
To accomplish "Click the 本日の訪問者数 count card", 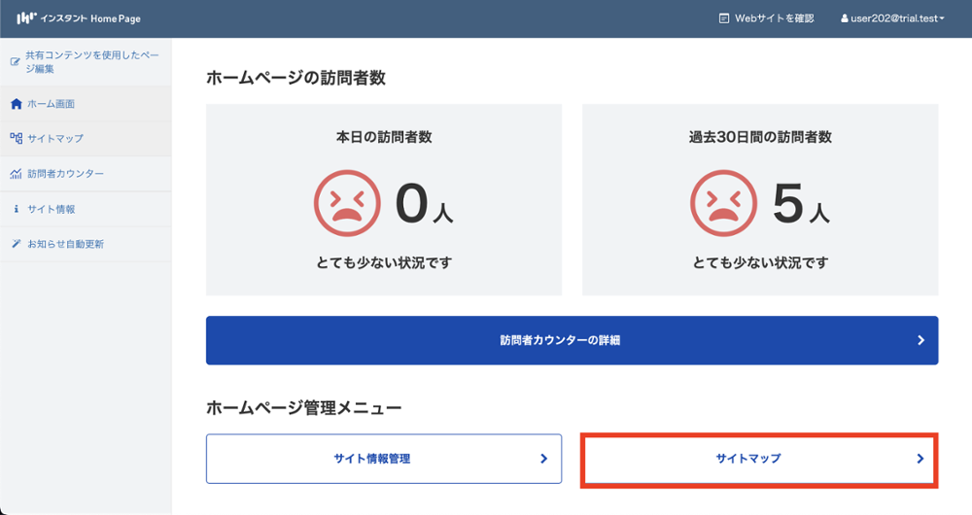I will coord(383,199).
